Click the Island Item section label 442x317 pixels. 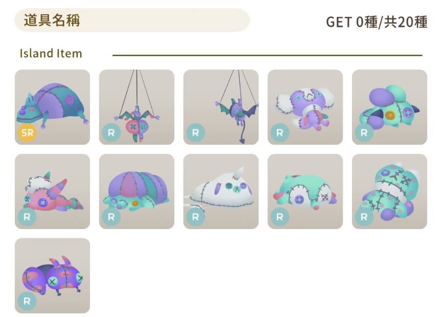51,53
